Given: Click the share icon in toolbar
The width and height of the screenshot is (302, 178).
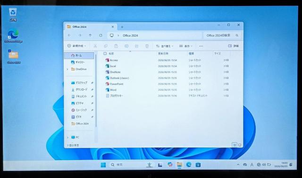Looking at the screenshot, I should [x=136, y=46].
